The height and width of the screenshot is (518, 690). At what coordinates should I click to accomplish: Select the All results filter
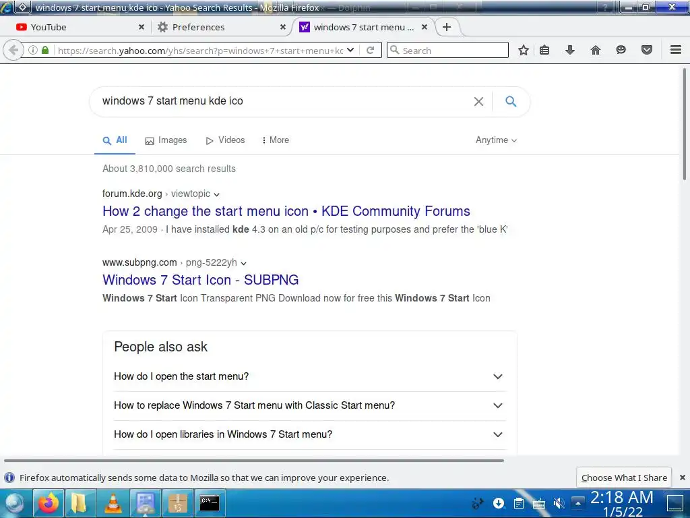[115, 140]
